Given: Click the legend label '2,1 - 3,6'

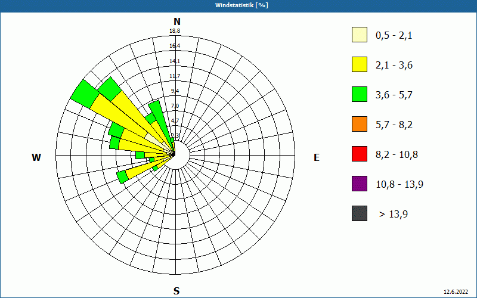Looking at the screenshot, I should pos(394,66).
